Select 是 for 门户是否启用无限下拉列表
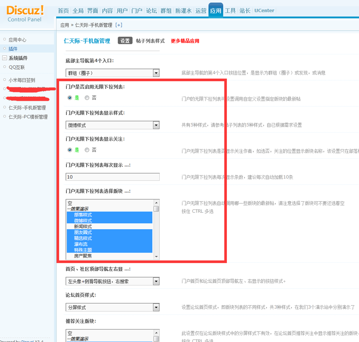 [70, 98]
